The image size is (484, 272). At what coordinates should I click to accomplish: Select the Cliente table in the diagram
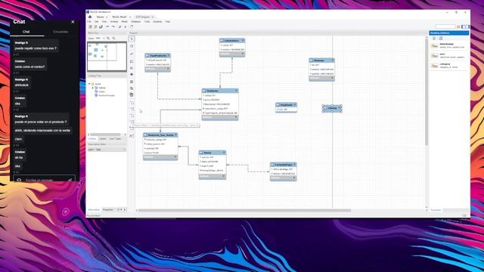332,108
